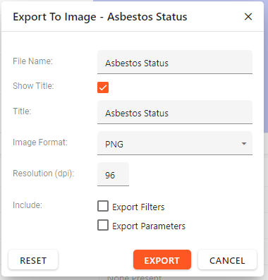Click the Image Format: label

[x=40, y=142]
